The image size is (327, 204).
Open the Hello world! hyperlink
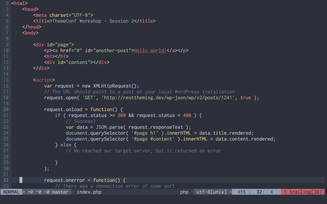click(x=150, y=50)
